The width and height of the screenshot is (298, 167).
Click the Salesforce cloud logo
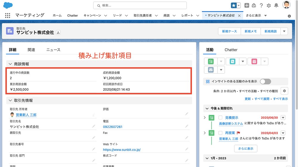[8, 5]
